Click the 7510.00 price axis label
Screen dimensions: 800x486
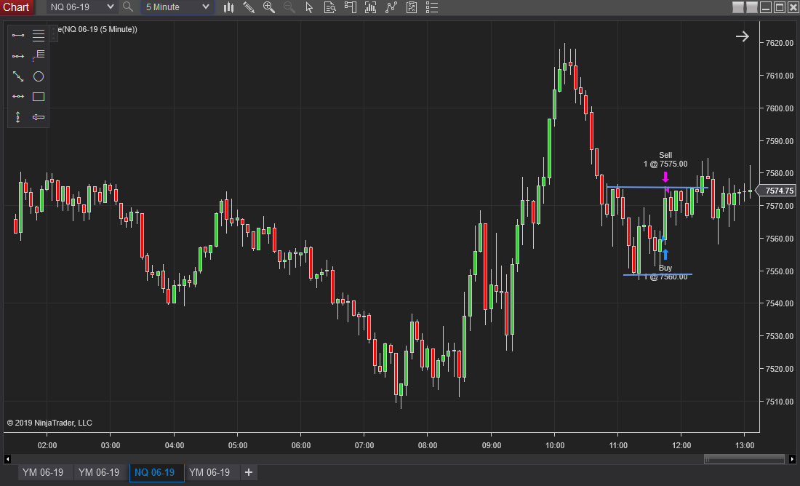pyautogui.click(x=780, y=402)
